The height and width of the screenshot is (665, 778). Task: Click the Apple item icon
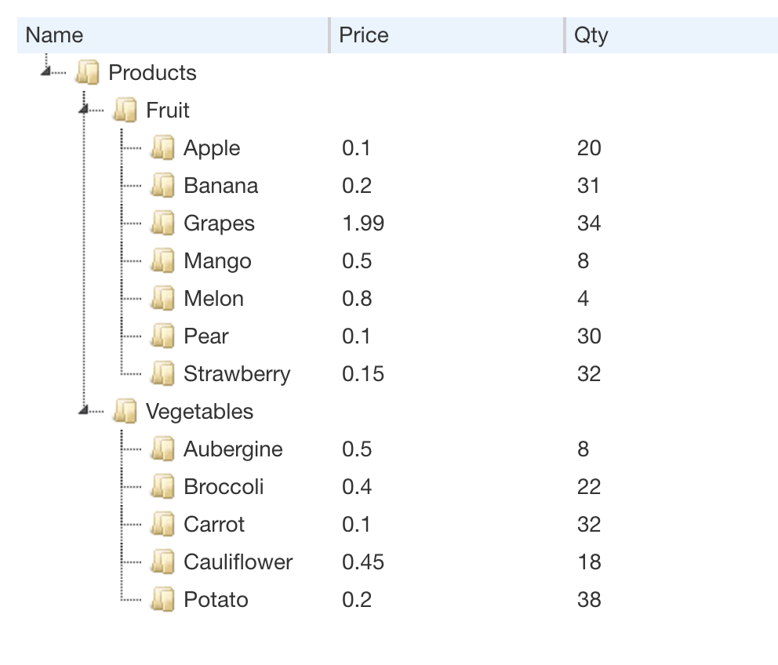163,147
